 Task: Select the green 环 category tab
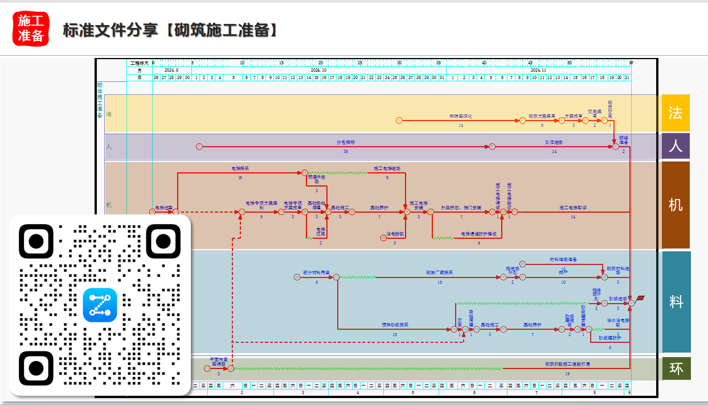coord(676,368)
